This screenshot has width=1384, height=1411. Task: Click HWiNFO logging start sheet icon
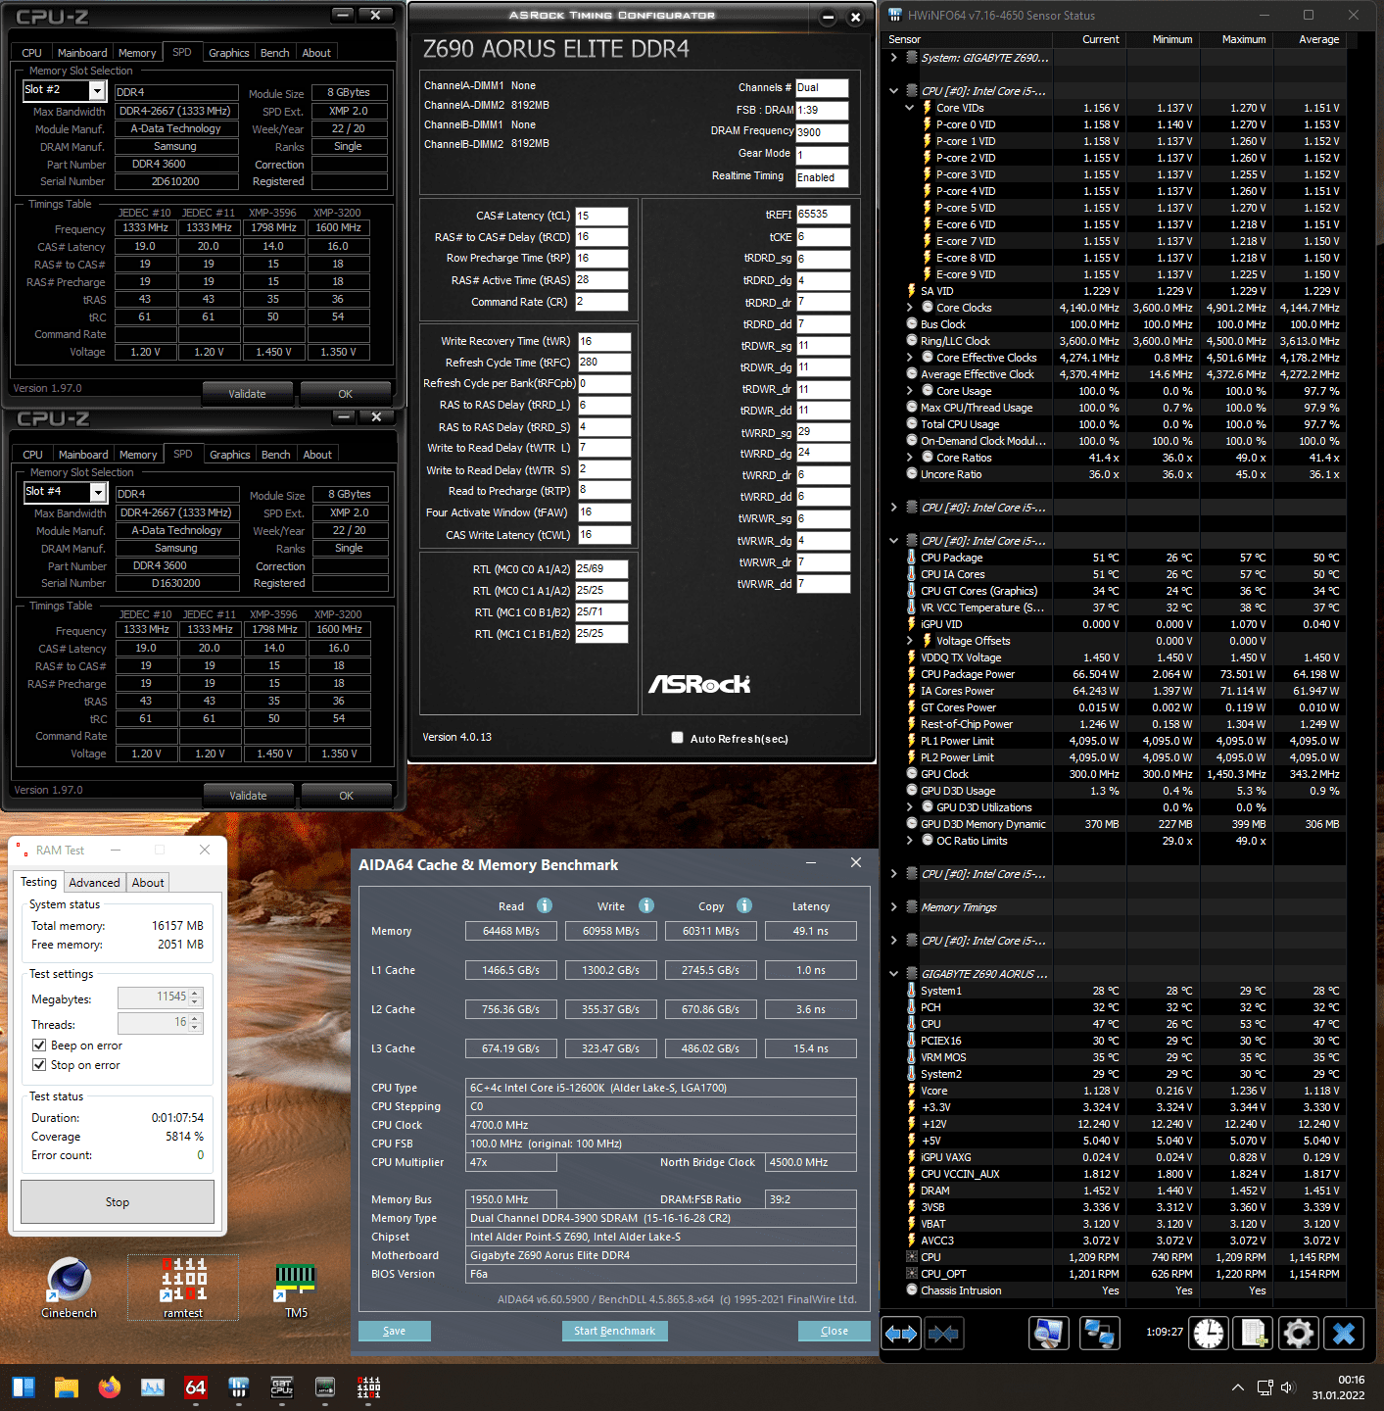[1254, 1334]
